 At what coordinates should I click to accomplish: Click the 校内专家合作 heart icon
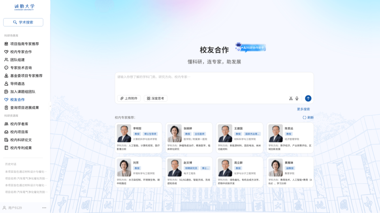(6, 52)
